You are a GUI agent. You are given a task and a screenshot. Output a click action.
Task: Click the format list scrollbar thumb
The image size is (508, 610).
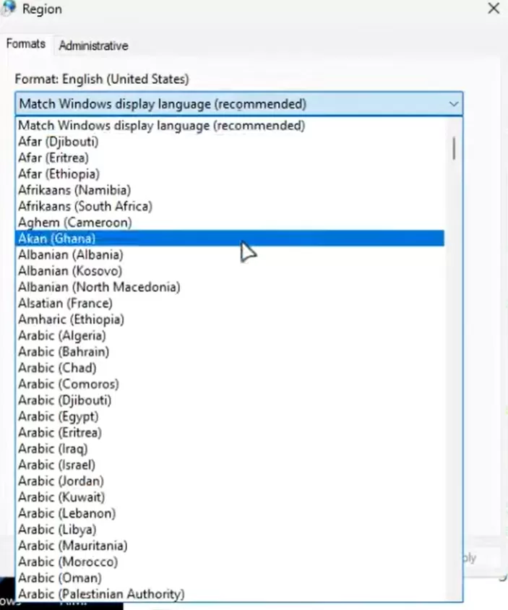pyautogui.click(x=454, y=148)
